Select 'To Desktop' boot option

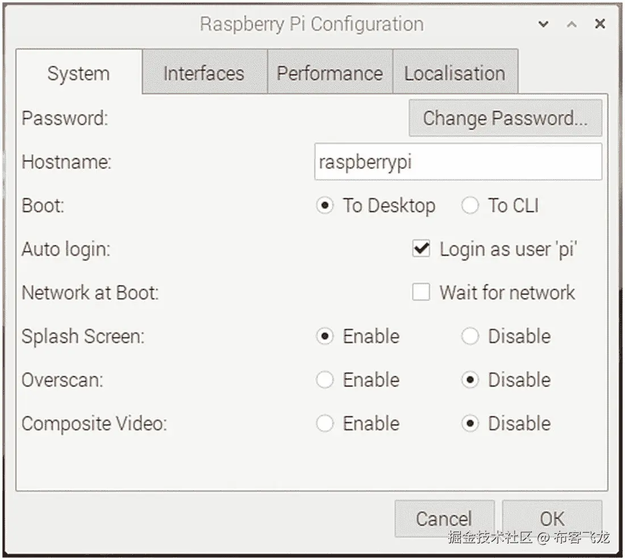324,206
